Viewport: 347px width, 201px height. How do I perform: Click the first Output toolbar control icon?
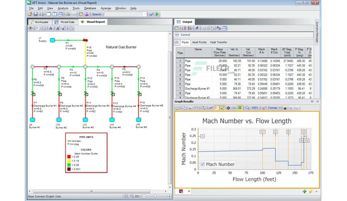coord(176,28)
